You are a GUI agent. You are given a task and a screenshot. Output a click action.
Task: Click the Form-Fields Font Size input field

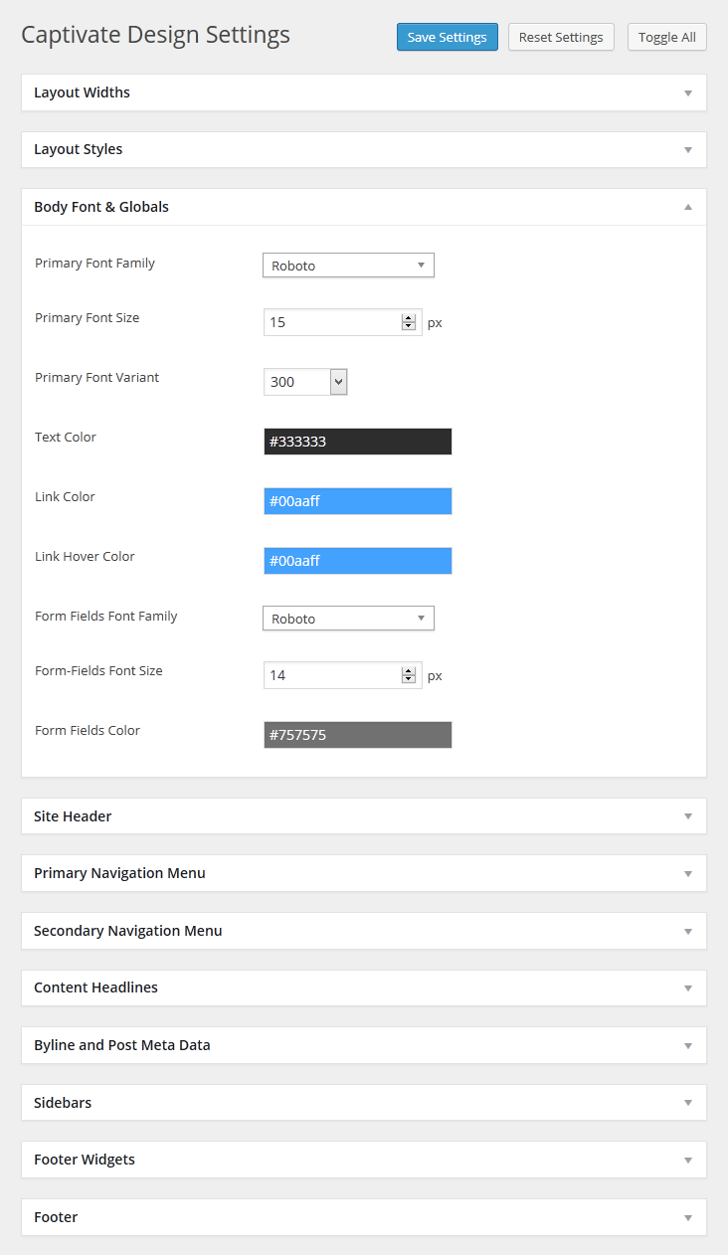coord(343,675)
